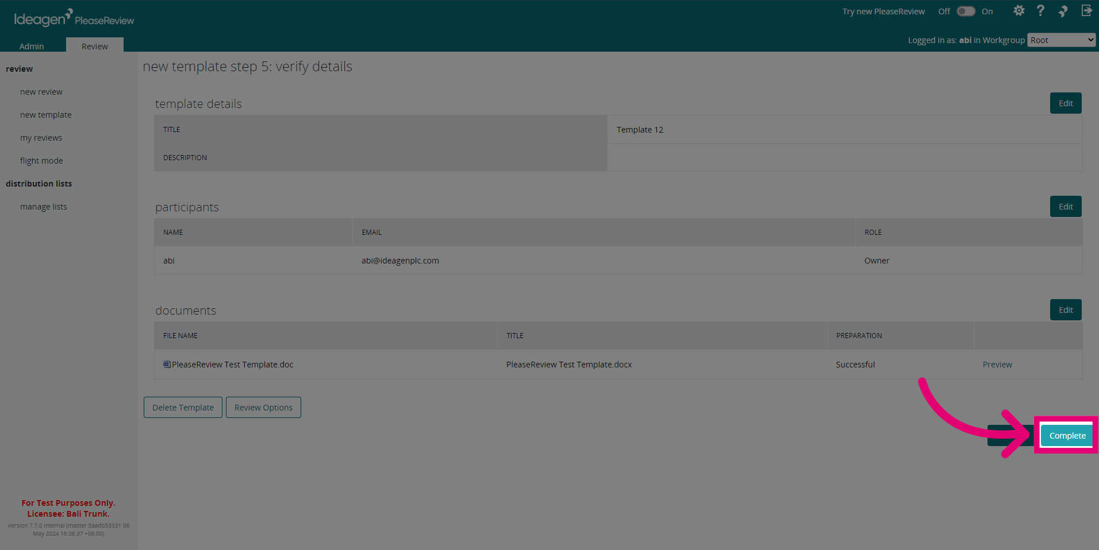Click the file name PleaseReview Test Template.doc
This screenshot has width=1099, height=550.
pos(232,365)
